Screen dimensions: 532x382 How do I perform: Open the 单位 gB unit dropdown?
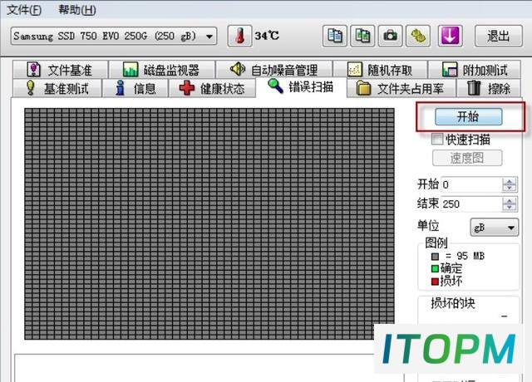(x=495, y=228)
